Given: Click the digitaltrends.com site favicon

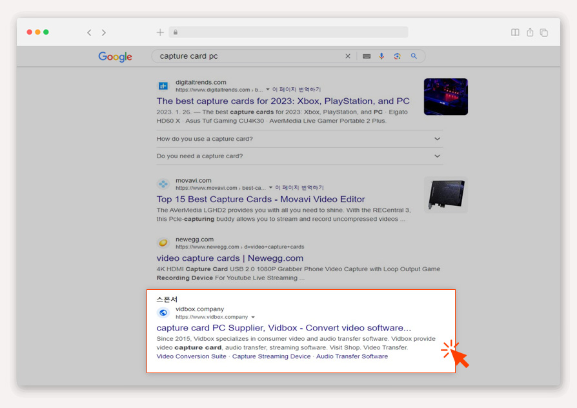Looking at the screenshot, I should pyautogui.click(x=163, y=86).
